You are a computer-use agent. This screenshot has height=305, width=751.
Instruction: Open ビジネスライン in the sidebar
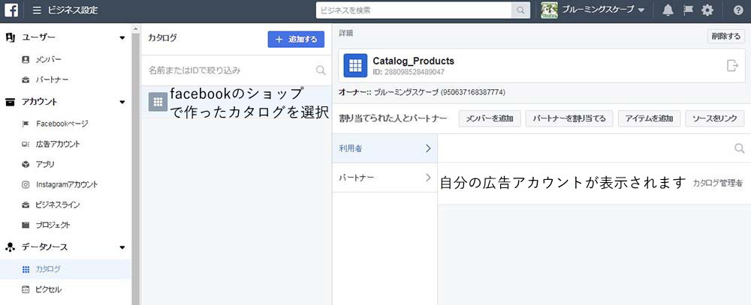[58, 205]
